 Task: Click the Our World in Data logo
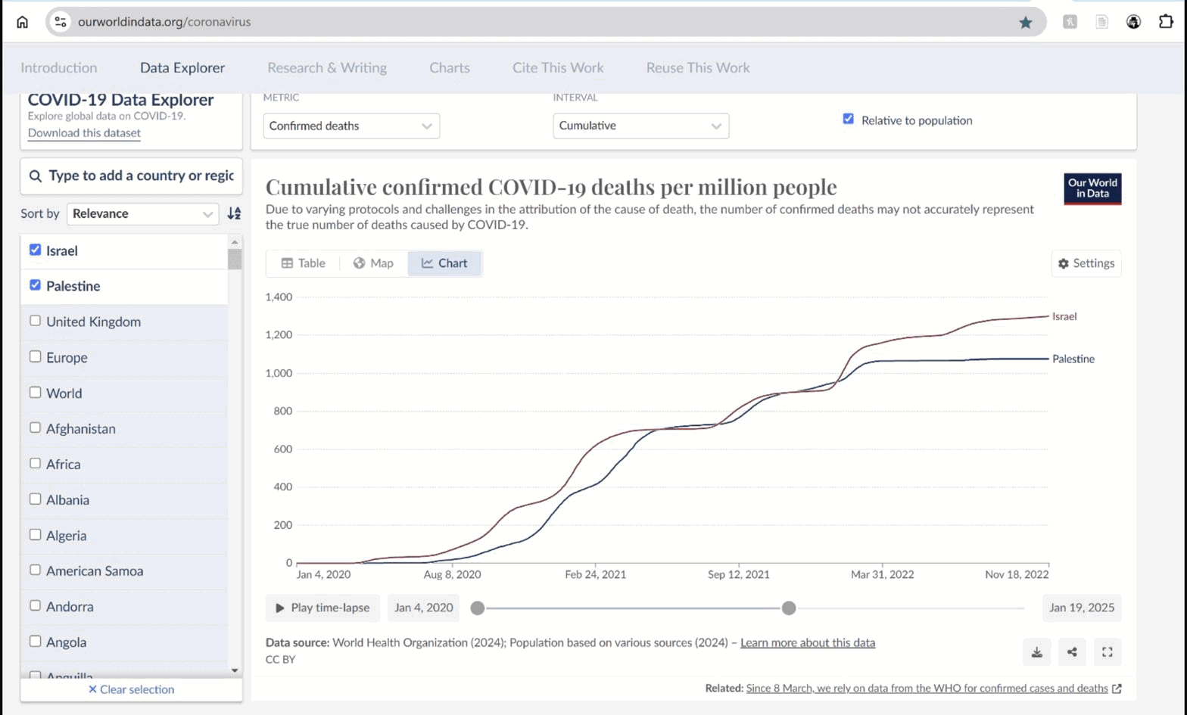point(1092,188)
